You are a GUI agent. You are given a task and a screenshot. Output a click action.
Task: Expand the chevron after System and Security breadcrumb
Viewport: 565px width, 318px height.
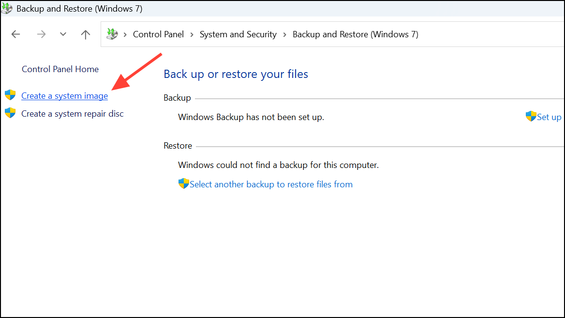click(284, 34)
